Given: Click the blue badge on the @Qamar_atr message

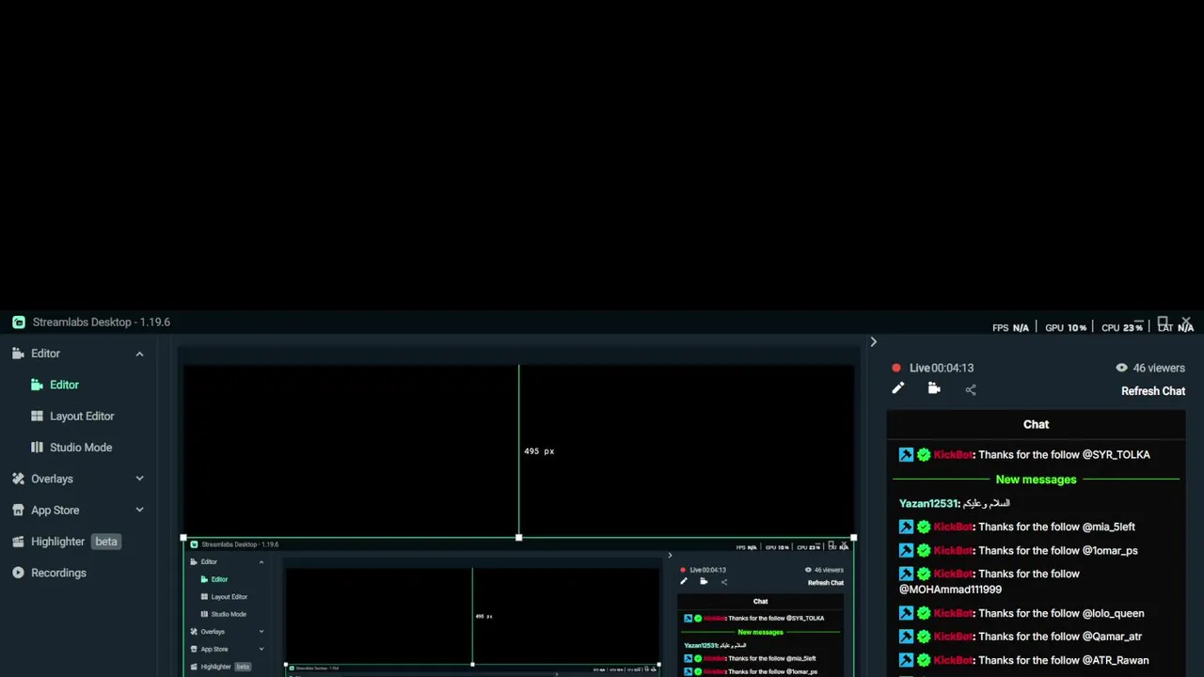Looking at the screenshot, I should (906, 637).
